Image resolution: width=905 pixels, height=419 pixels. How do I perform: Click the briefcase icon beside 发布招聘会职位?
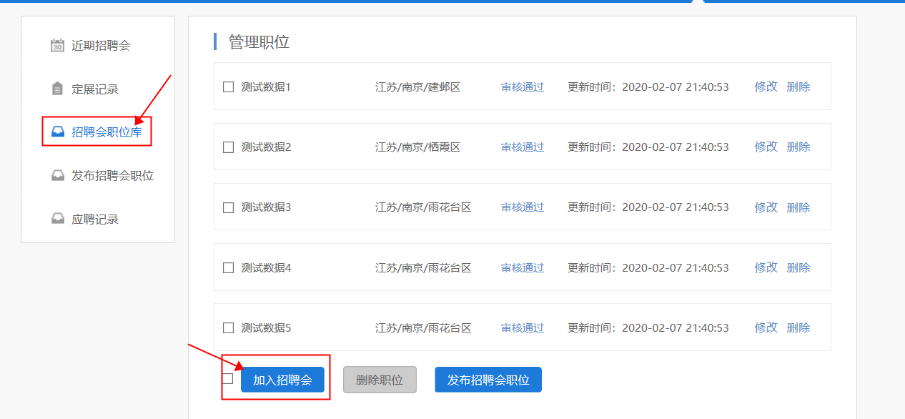58,175
